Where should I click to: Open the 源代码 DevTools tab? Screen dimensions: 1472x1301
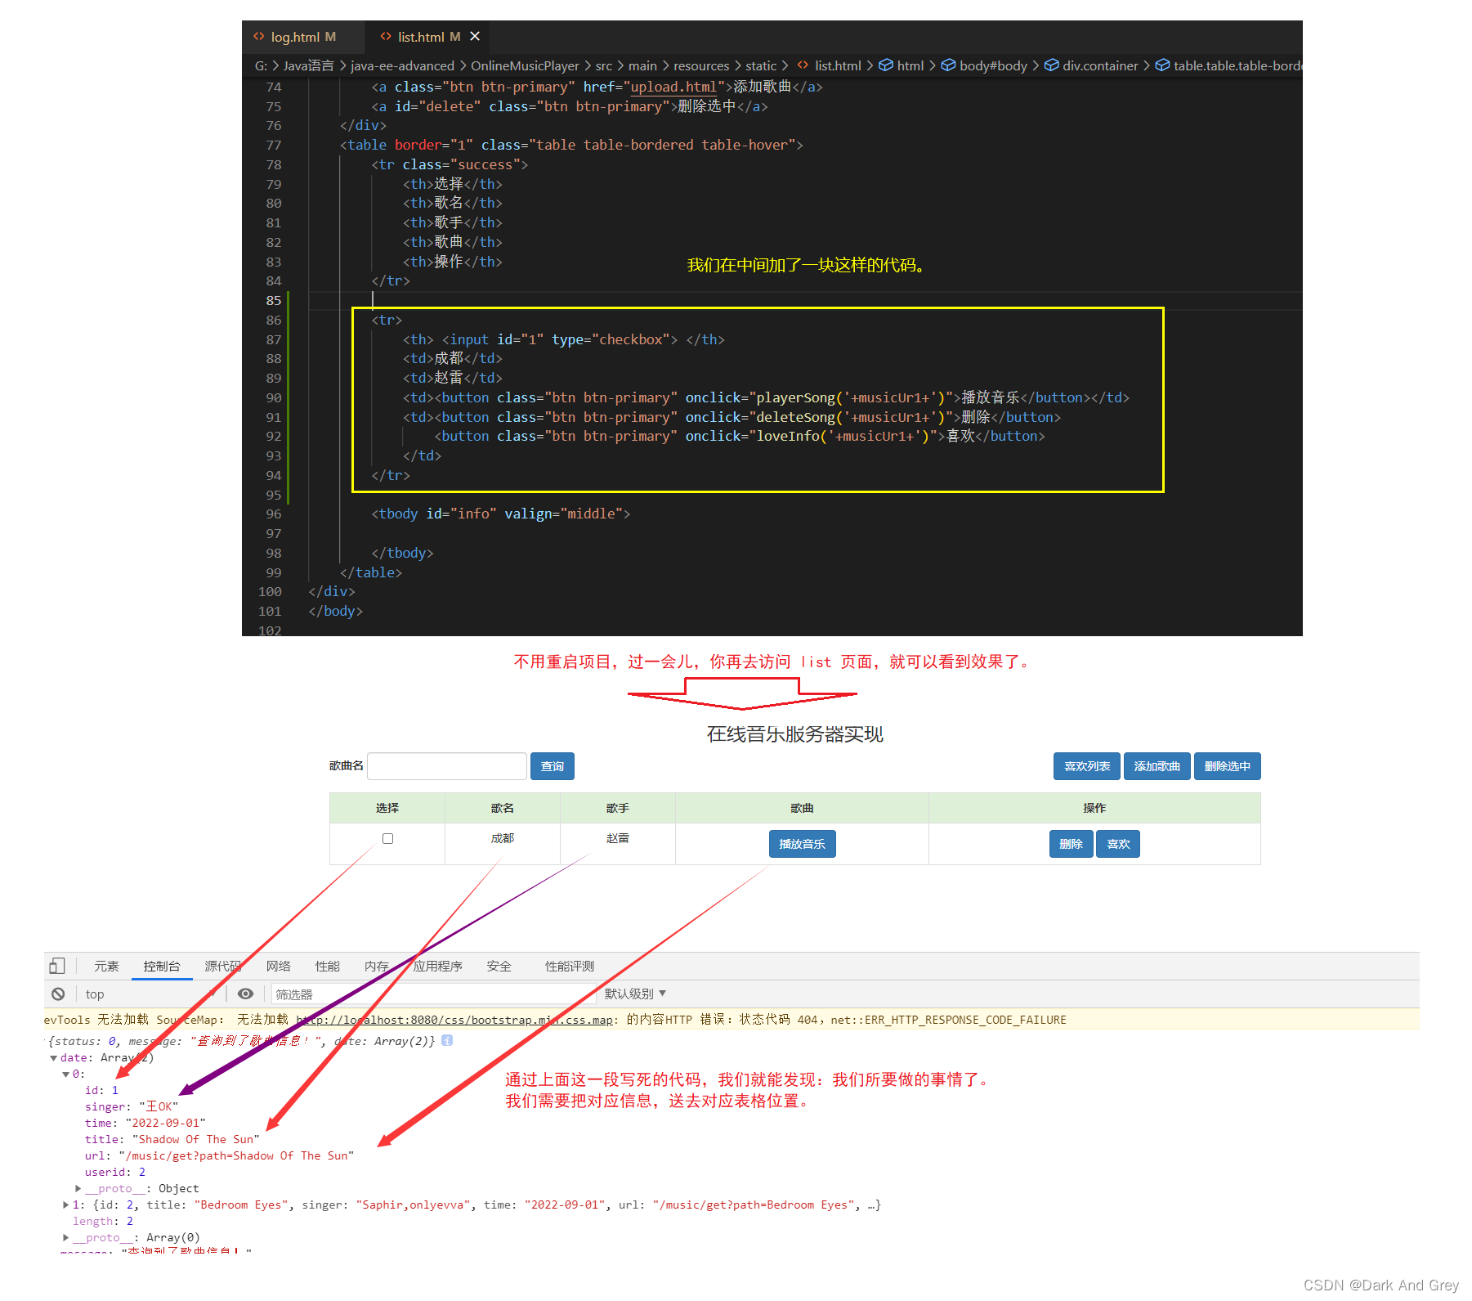pyautogui.click(x=223, y=966)
